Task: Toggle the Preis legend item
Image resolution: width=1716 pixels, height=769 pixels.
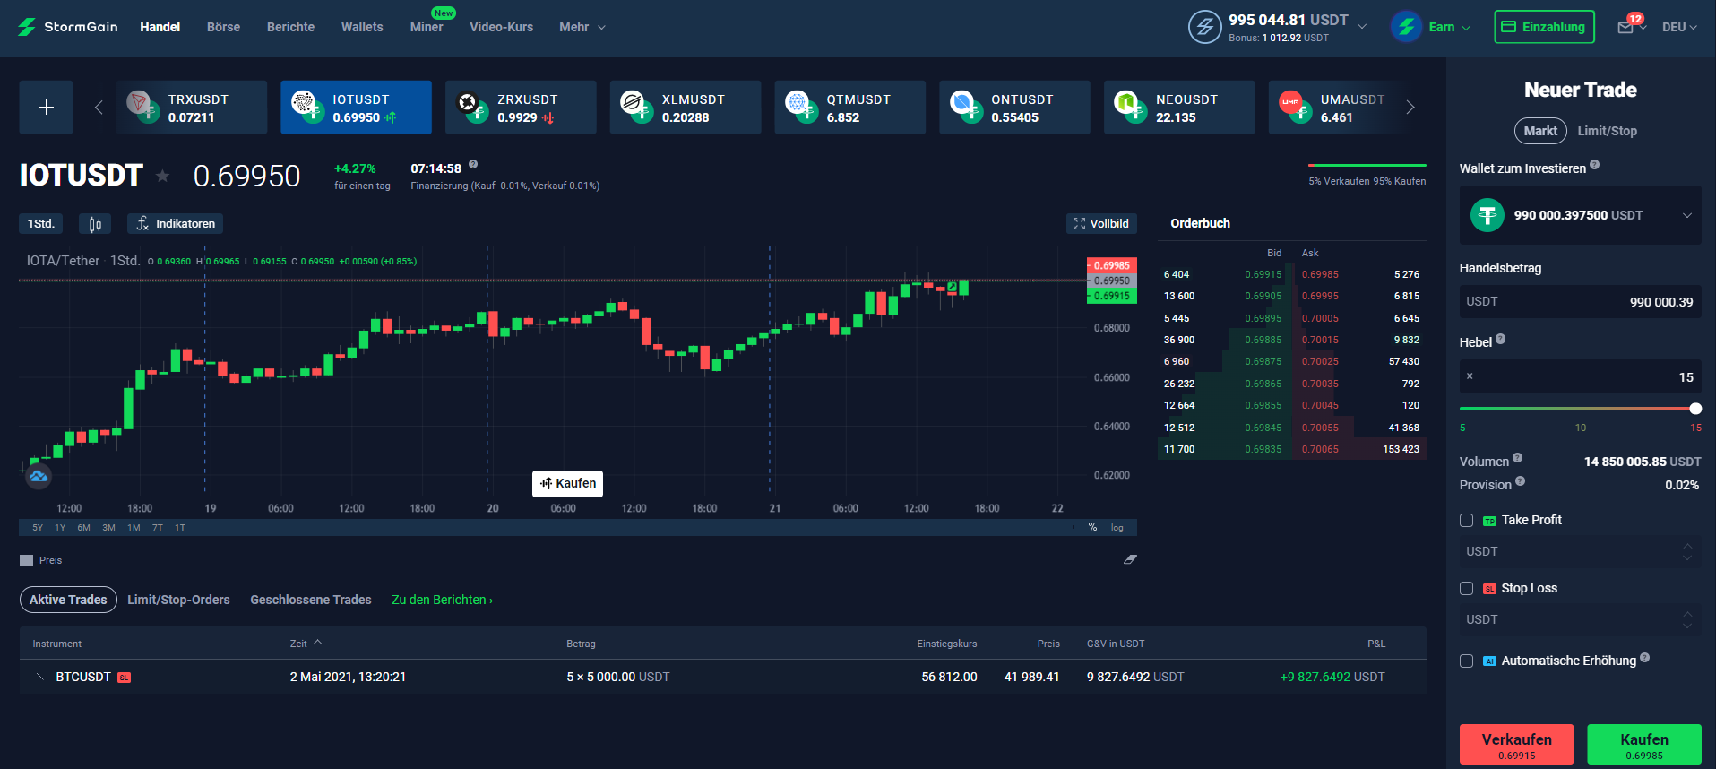Action: point(41,560)
